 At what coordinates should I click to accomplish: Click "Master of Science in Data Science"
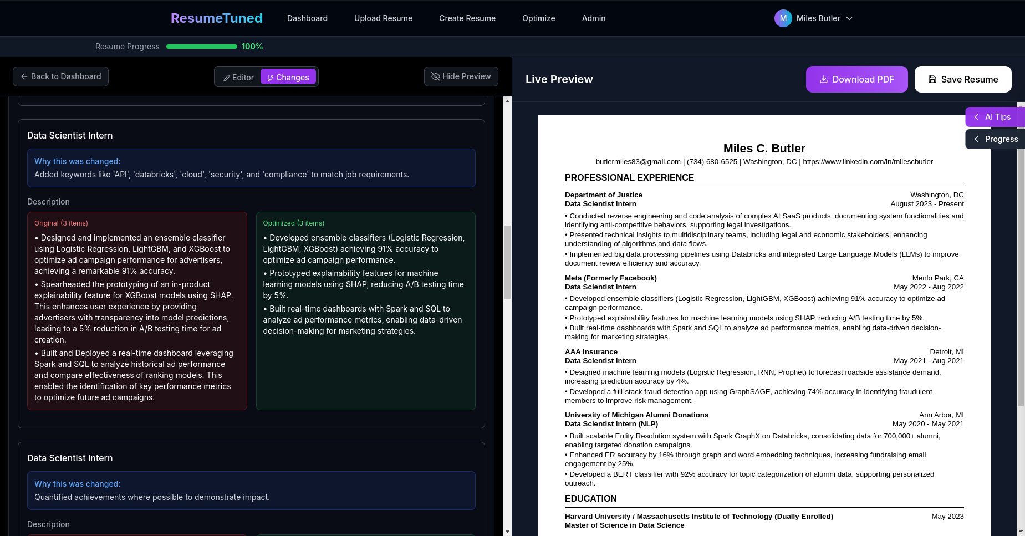click(624, 525)
